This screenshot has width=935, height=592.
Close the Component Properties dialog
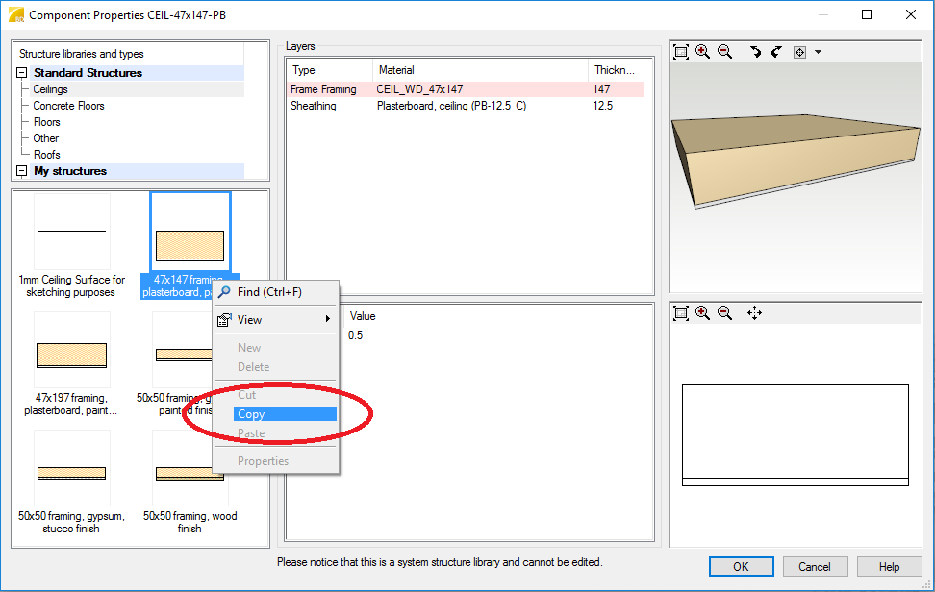911,14
